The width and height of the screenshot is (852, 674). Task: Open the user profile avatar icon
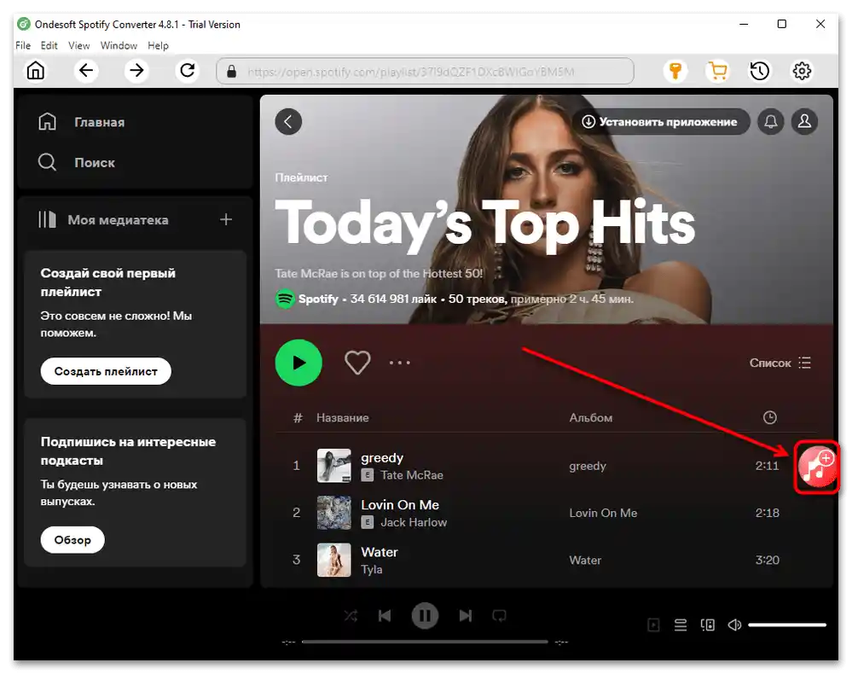click(x=805, y=122)
